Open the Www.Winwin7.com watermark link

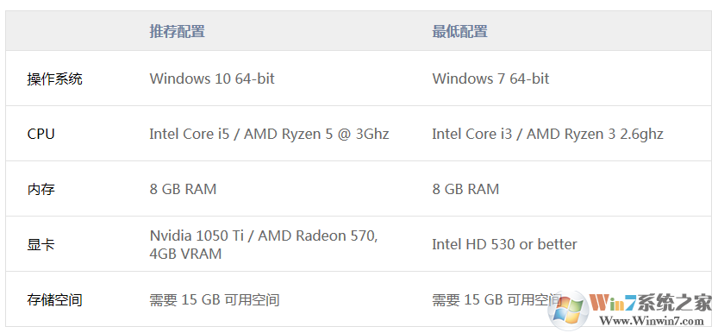652,321
